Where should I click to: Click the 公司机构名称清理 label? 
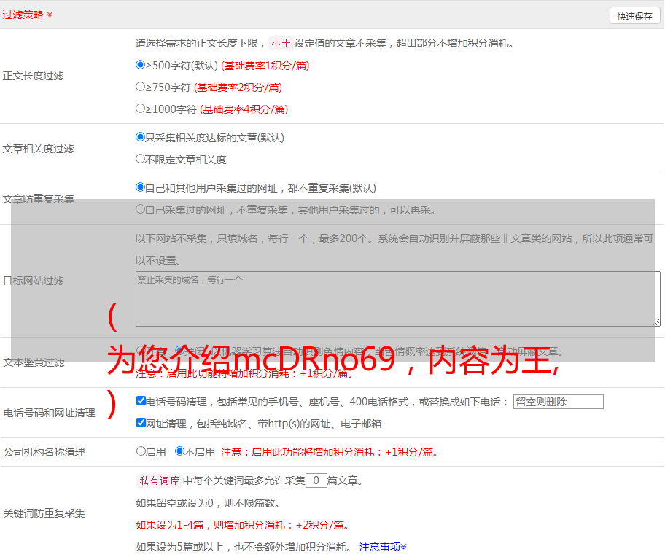pos(44,452)
